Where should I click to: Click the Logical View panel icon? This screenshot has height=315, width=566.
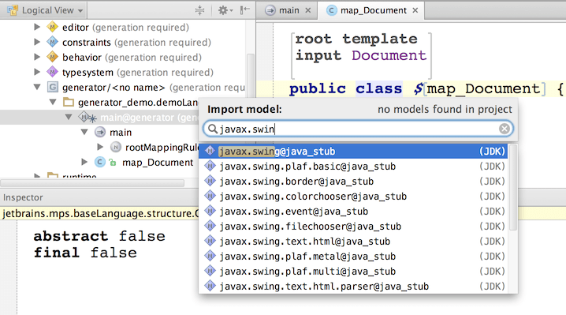click(13, 10)
